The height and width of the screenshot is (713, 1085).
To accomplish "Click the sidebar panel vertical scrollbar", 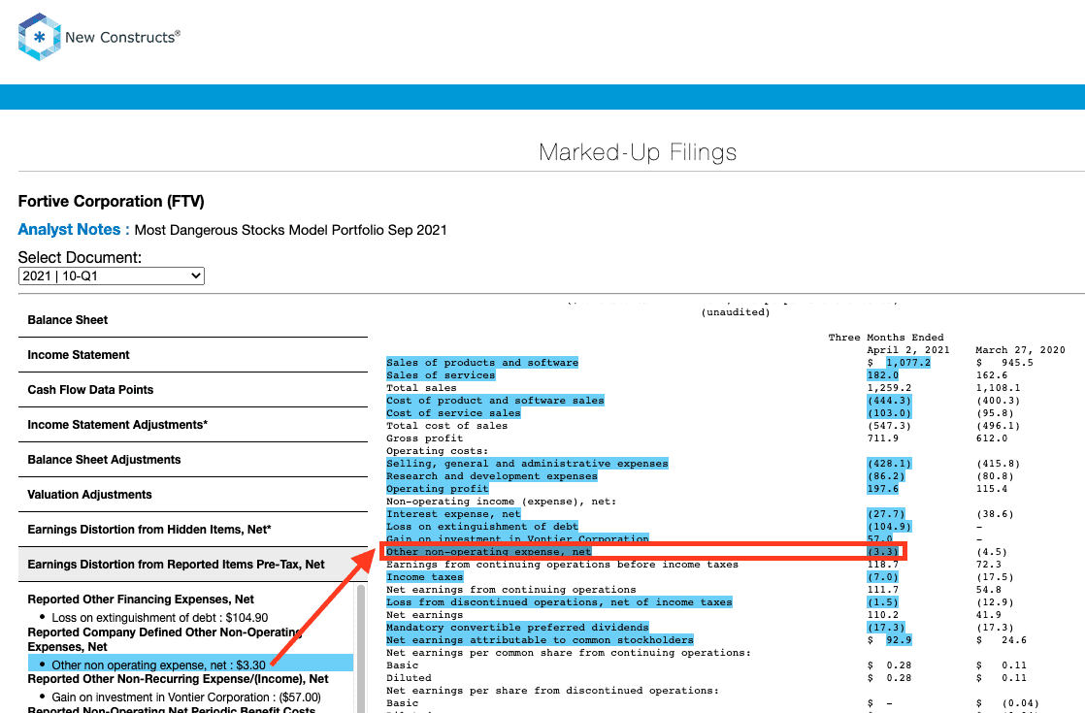I will point(360,648).
